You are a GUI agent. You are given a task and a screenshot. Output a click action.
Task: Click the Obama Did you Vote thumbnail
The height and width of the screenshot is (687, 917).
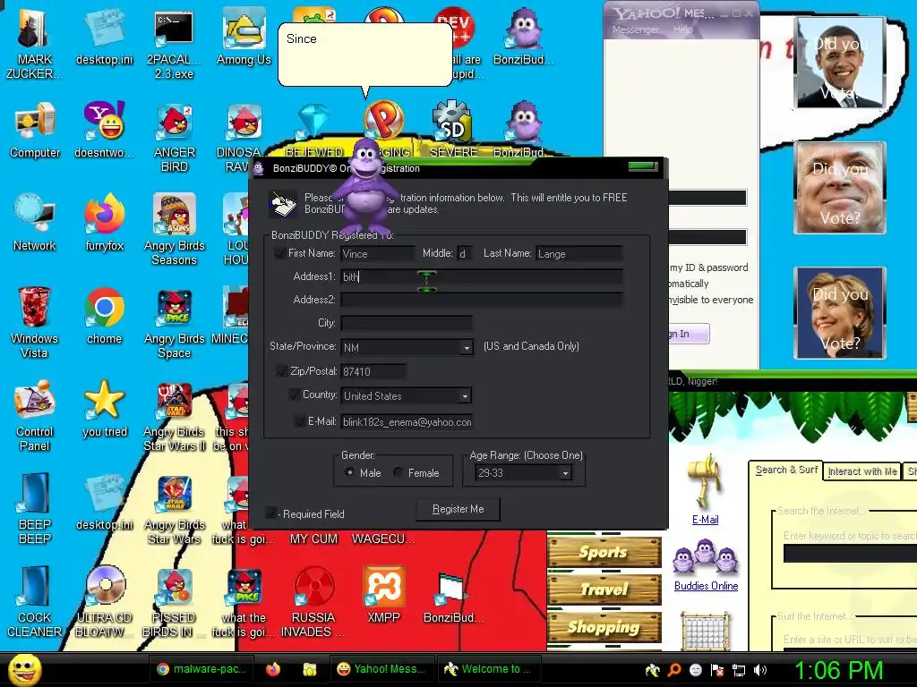pyautogui.click(x=840, y=64)
